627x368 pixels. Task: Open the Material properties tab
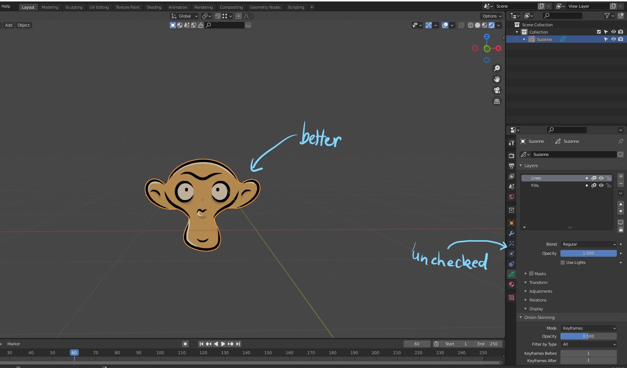[x=512, y=284]
